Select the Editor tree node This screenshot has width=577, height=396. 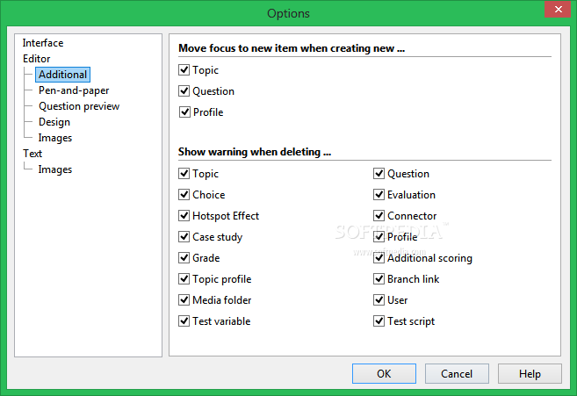(x=36, y=59)
